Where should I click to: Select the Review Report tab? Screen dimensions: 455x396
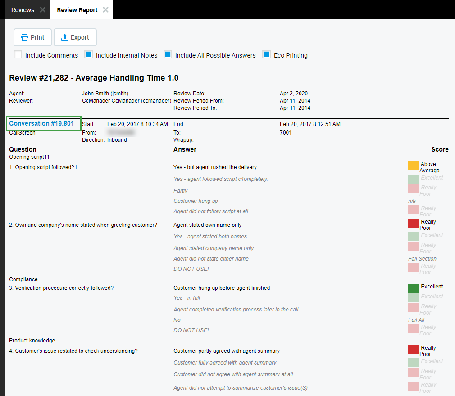click(x=77, y=10)
